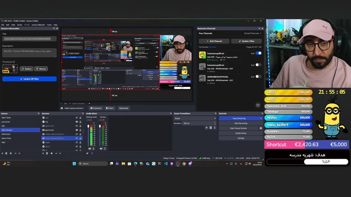Open the Need help bubble in Restream
351x197 pixels.
pos(258,105)
